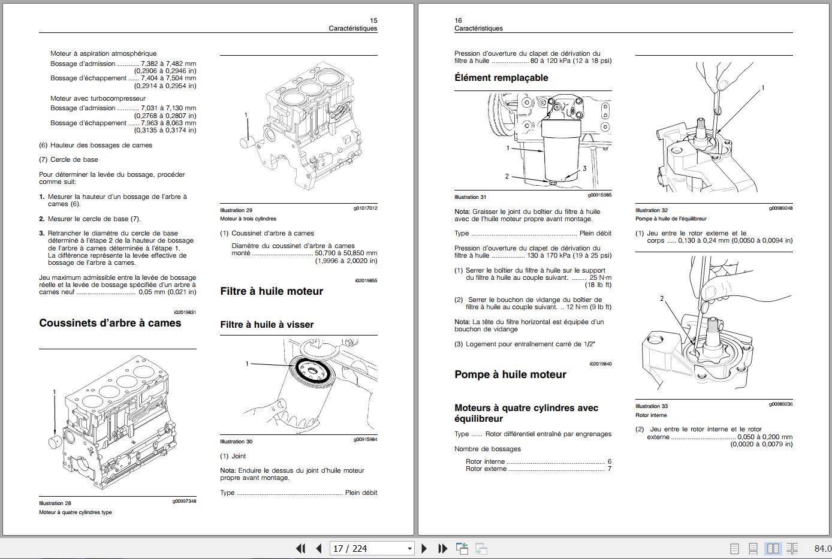Viewport: 832px width, 559px height.
Task: Click '(3) Logement pour entraînement carré de 1/2"'
Action: pos(525,345)
